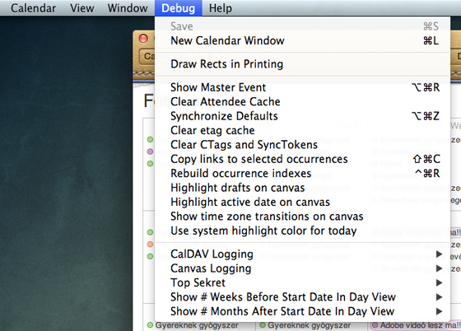Select Clear Attendee Cache

pyautogui.click(x=302, y=102)
